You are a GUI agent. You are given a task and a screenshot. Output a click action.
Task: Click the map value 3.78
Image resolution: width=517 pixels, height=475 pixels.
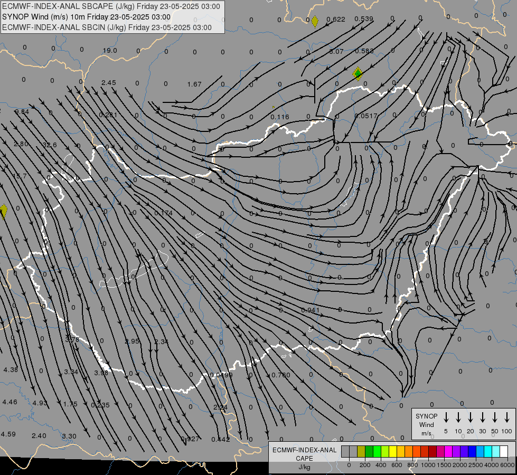tap(72, 339)
